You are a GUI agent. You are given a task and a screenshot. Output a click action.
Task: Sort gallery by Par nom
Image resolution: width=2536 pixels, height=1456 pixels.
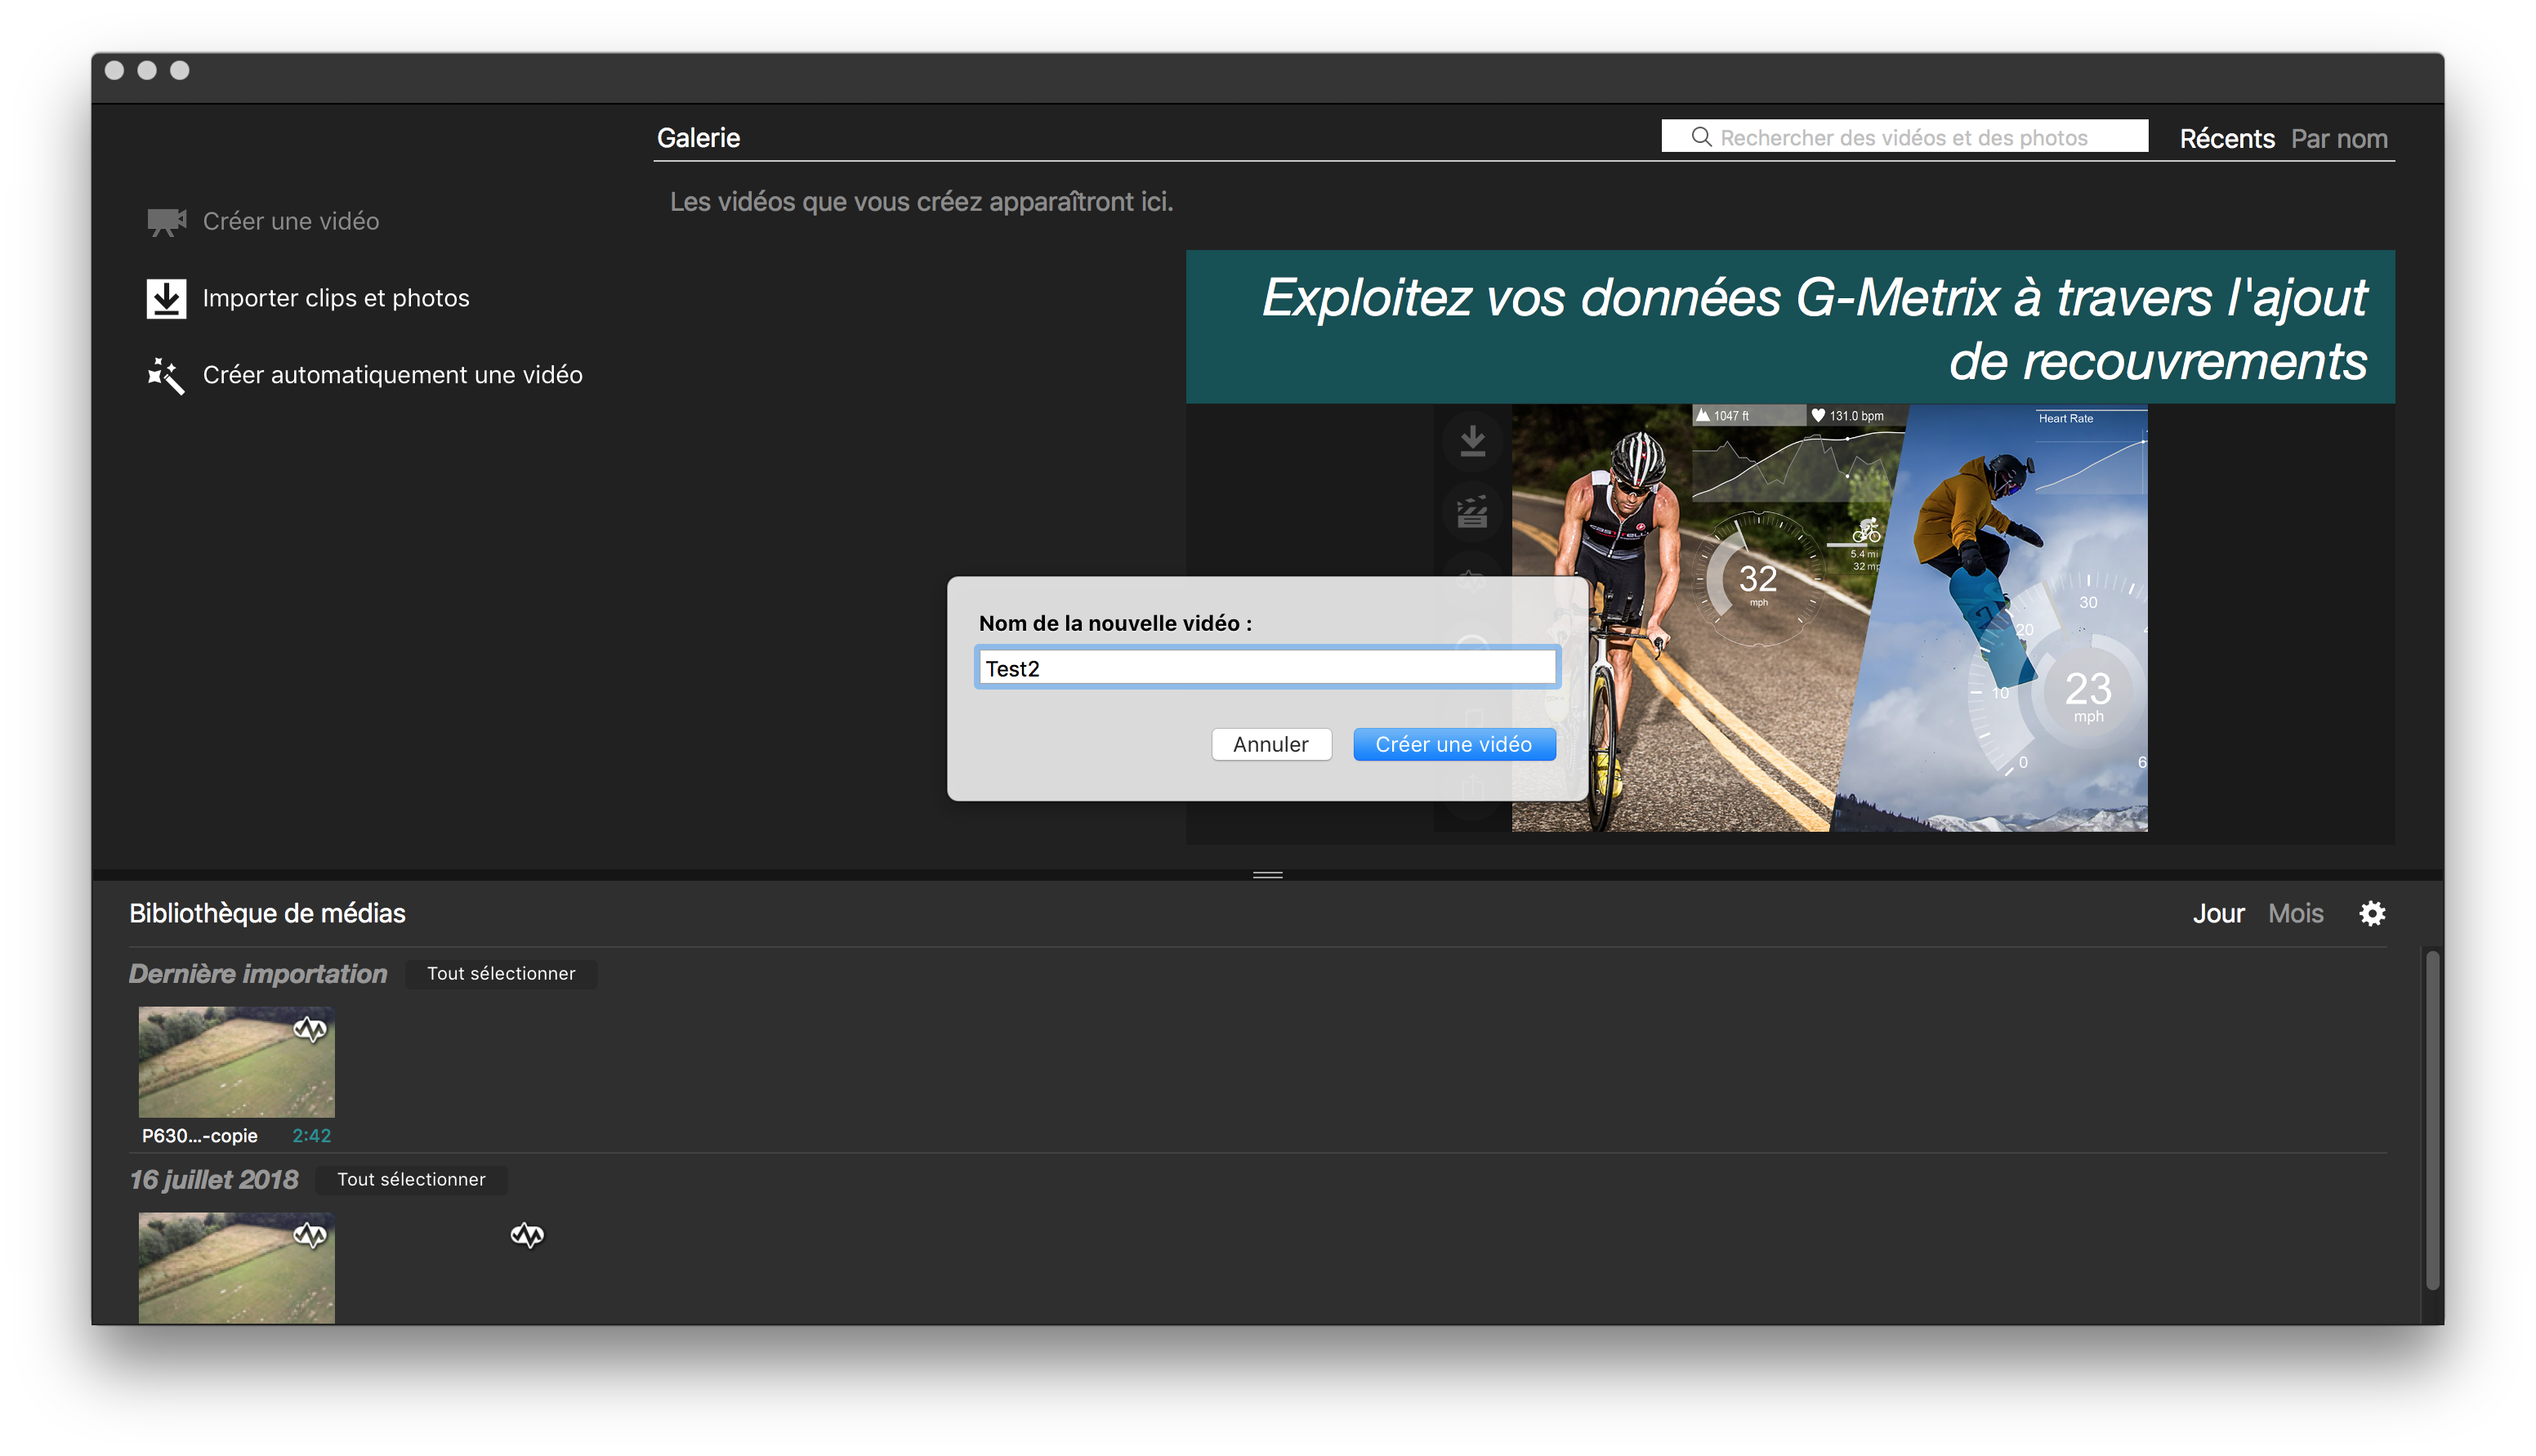pyautogui.click(x=2339, y=138)
